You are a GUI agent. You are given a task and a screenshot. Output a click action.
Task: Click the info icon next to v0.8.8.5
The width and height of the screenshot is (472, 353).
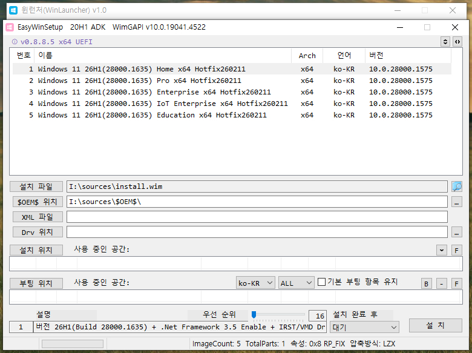(15, 42)
